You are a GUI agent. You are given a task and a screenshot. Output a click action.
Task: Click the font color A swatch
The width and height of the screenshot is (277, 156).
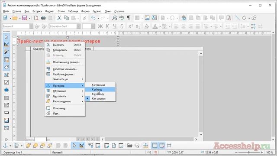click(155, 26)
